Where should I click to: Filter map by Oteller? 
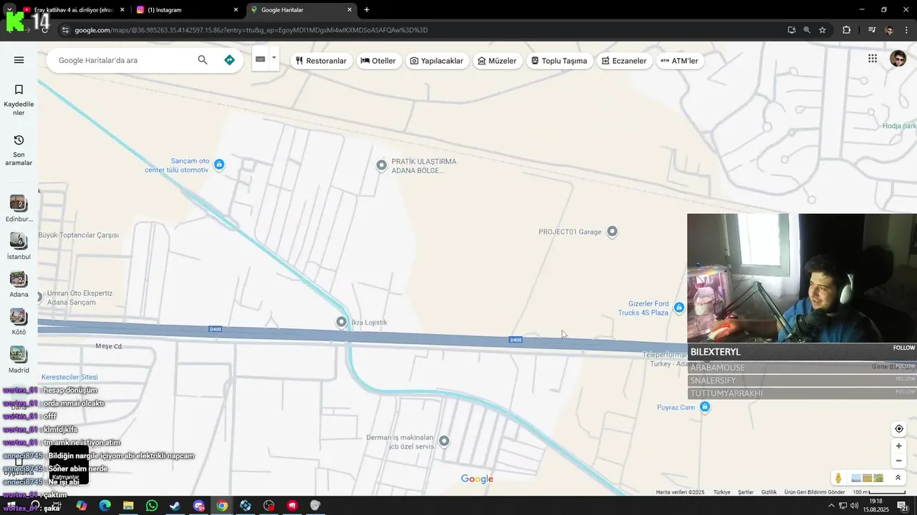pyautogui.click(x=378, y=61)
